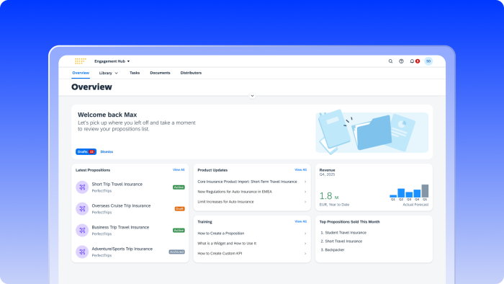This screenshot has height=284, width=504.
Task: Select Short Travel Insurance in top propositions
Action: click(343, 241)
